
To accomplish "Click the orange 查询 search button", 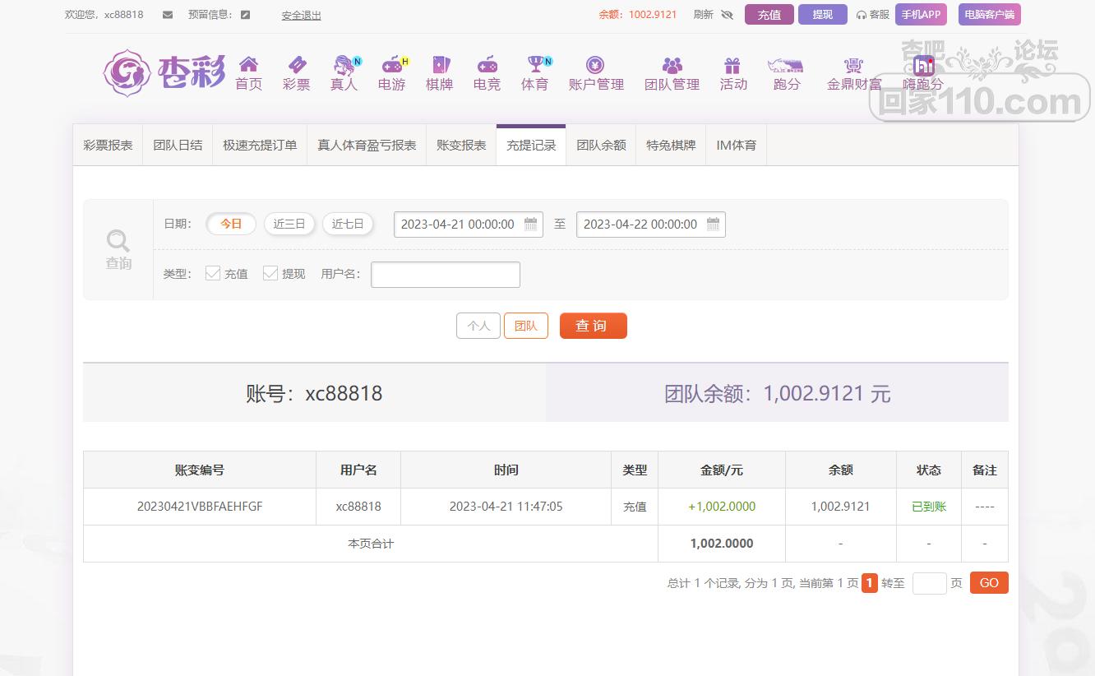I will click(593, 326).
